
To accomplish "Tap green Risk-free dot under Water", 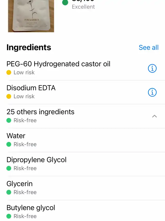I will (9, 144).
